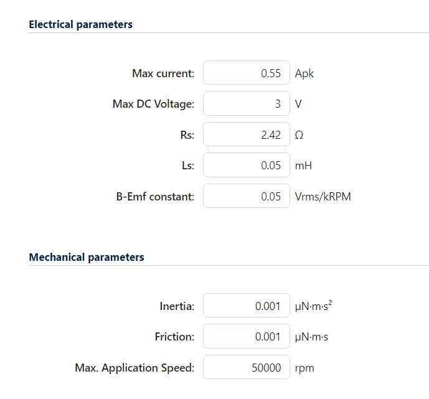Screen dimensions: 429x399
Task: Focus the Max DC Voltage field
Action: 247,104
